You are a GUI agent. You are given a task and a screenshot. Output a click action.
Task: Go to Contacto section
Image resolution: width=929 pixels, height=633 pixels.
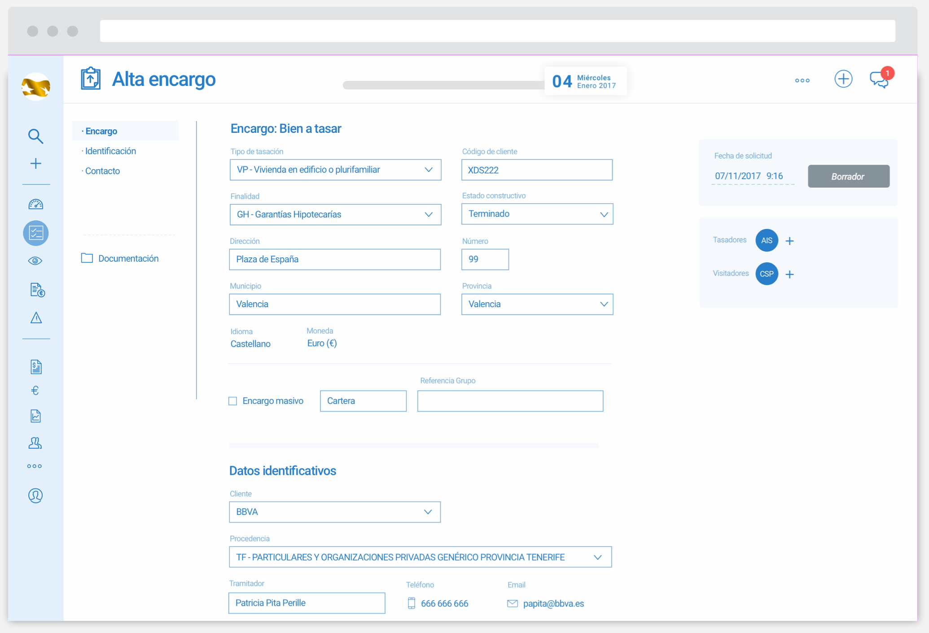click(102, 171)
